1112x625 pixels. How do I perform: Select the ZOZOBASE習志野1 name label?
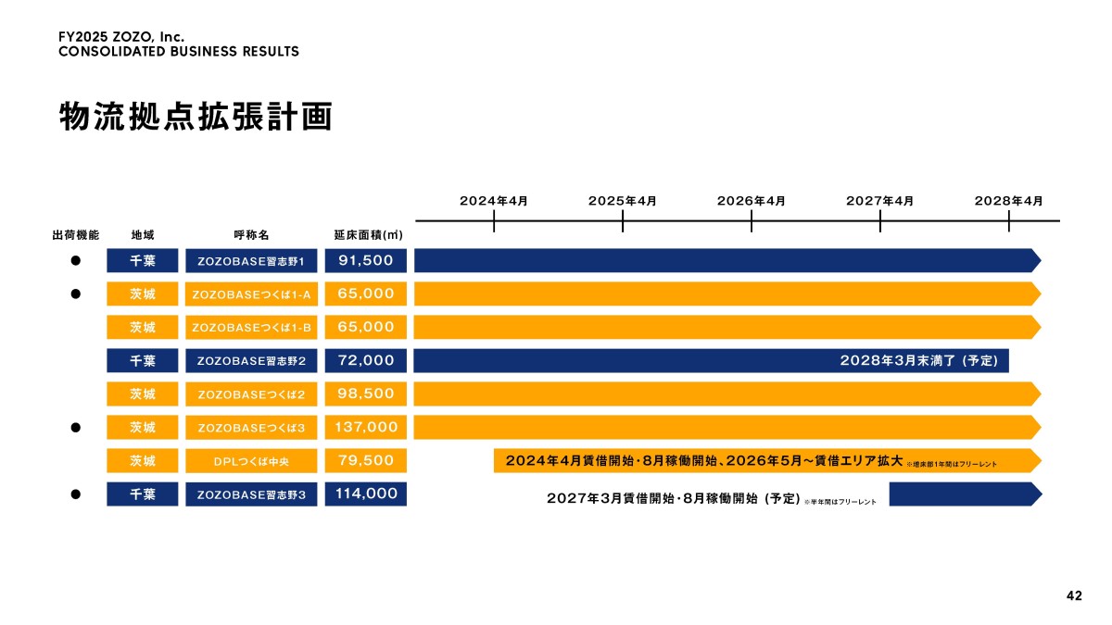(251, 261)
